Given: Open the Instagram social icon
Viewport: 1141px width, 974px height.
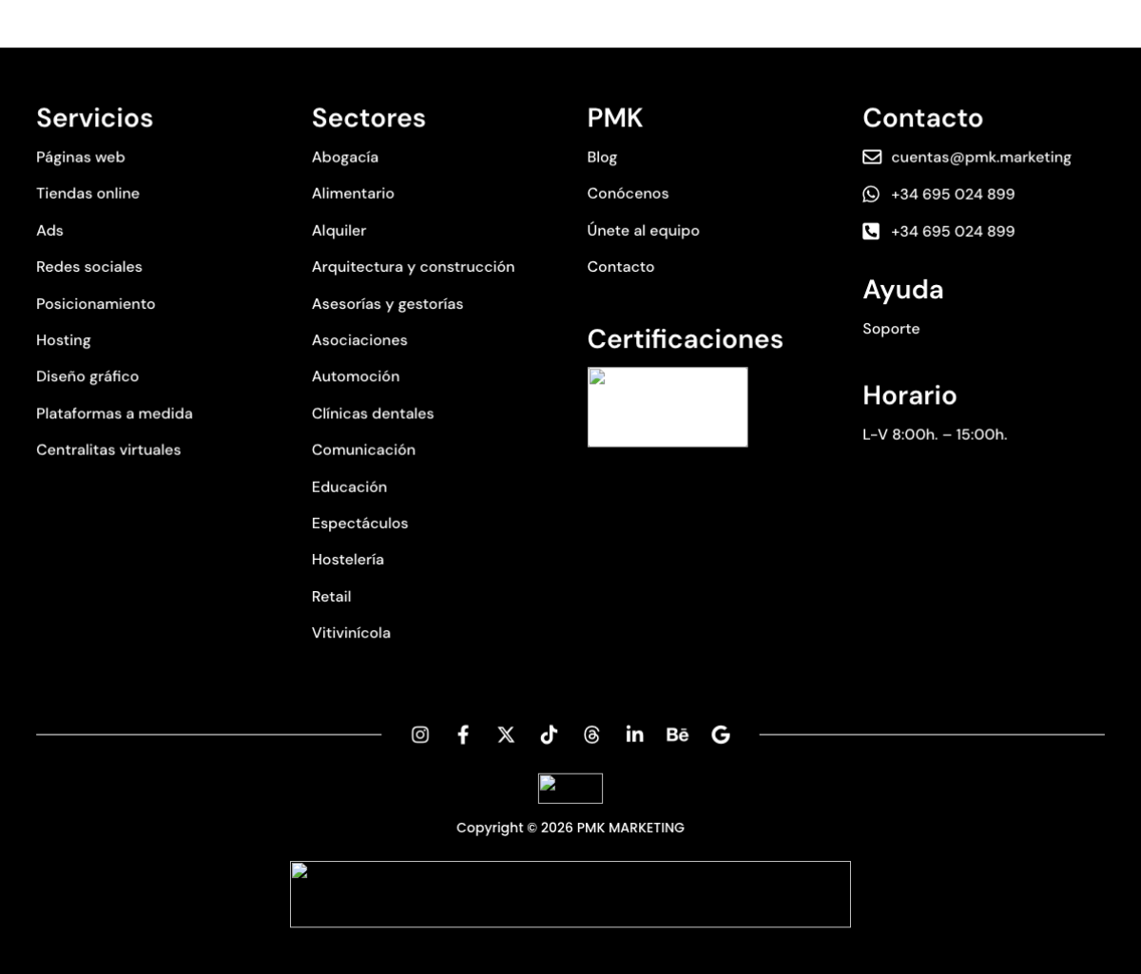Looking at the screenshot, I should pos(420,735).
